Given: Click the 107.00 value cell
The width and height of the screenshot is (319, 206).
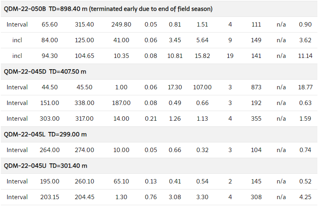Looking at the screenshot, I should click(x=202, y=87).
